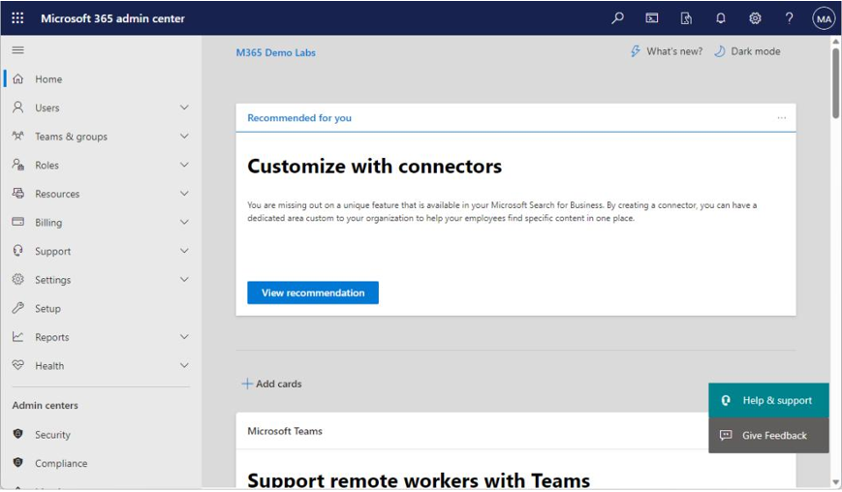Click the Microsoft Teams card title
This screenshot has height=492, width=842.
pos(285,431)
